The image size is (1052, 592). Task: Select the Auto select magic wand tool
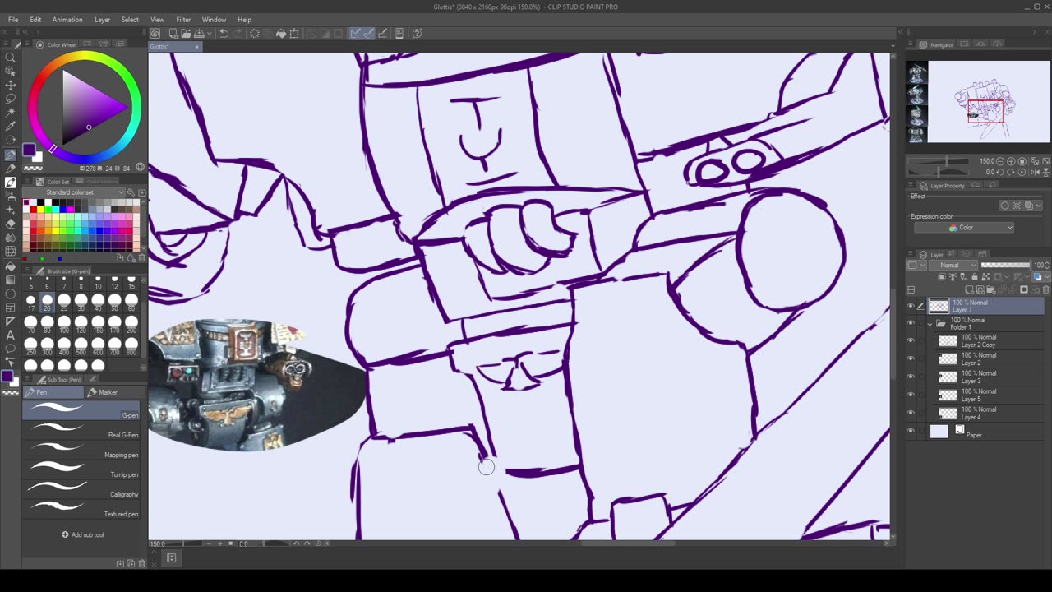pos(10,113)
